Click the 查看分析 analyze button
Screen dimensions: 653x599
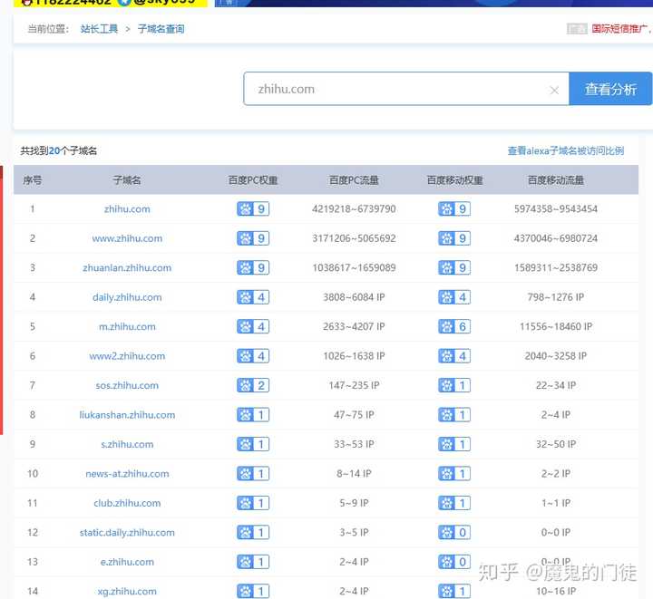[x=610, y=89]
